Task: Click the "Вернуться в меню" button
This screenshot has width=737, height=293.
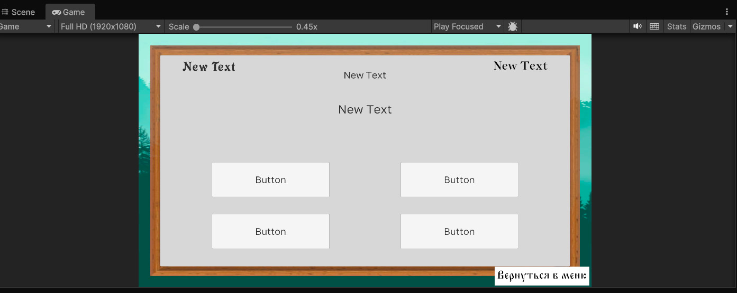Action: [542, 276]
